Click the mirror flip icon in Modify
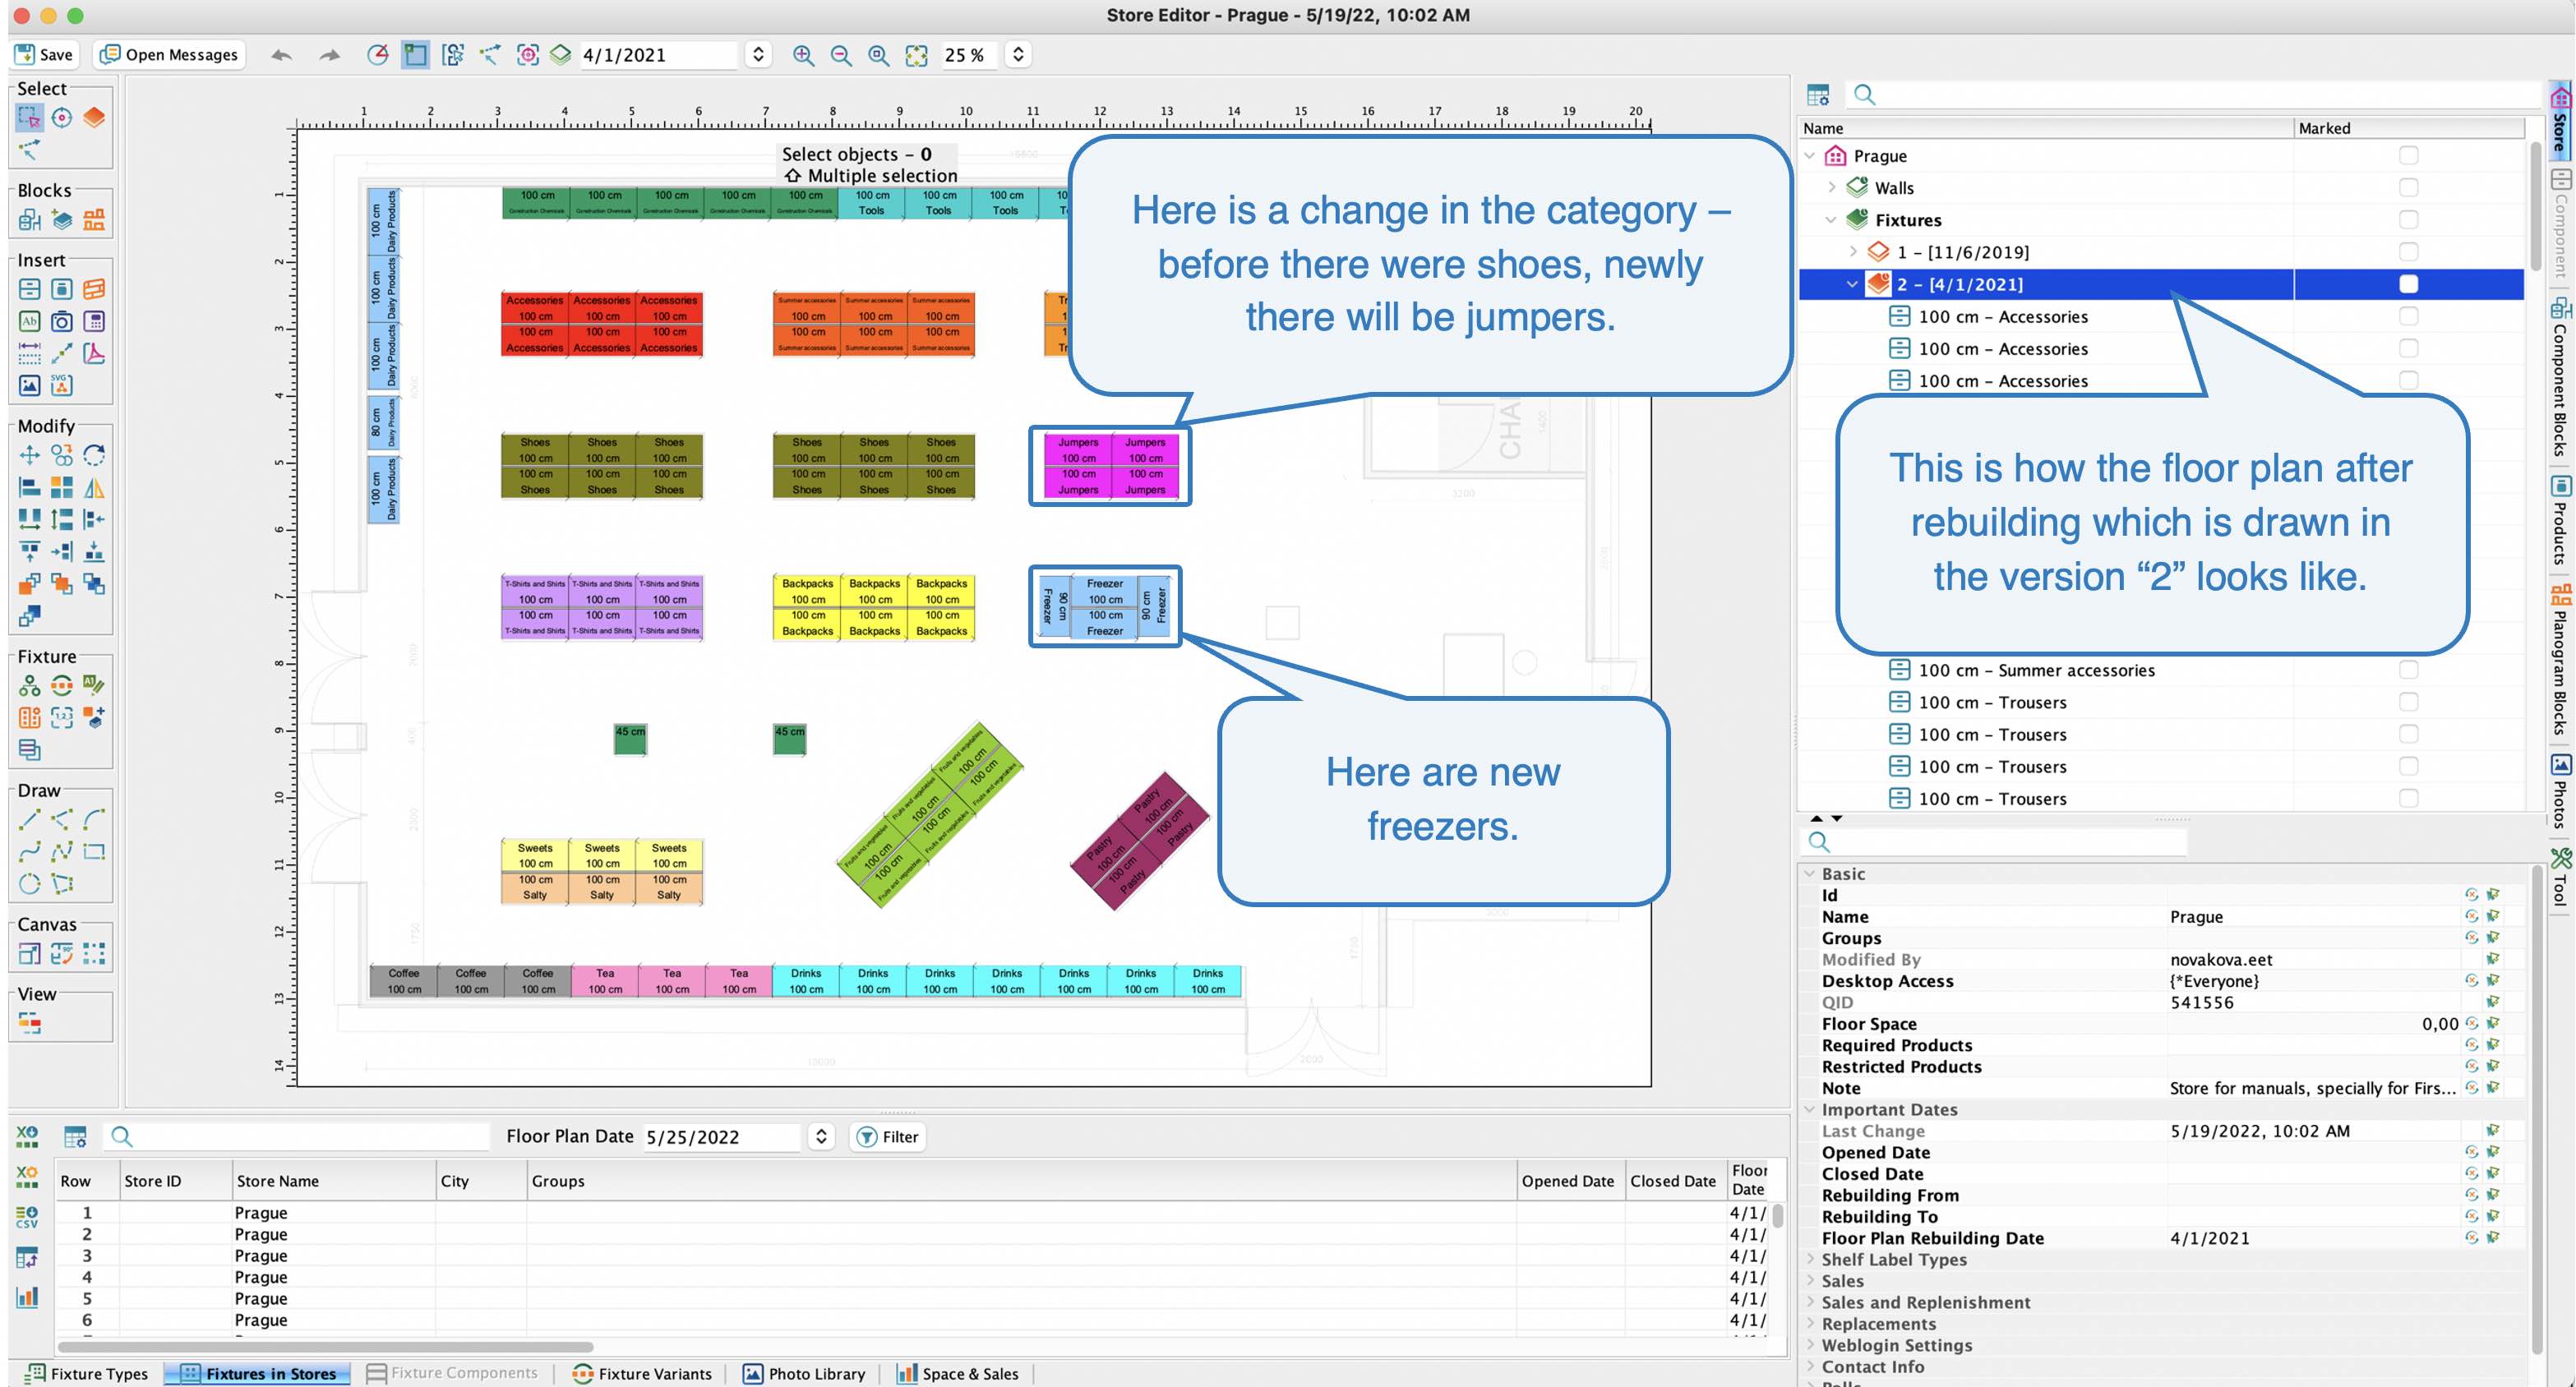Viewport: 2576px width, 1387px height. coord(94,487)
